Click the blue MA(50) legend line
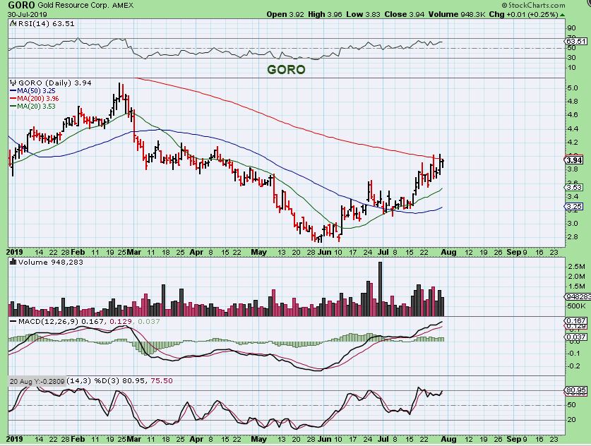Screen dimensions: 591x446 [13, 91]
